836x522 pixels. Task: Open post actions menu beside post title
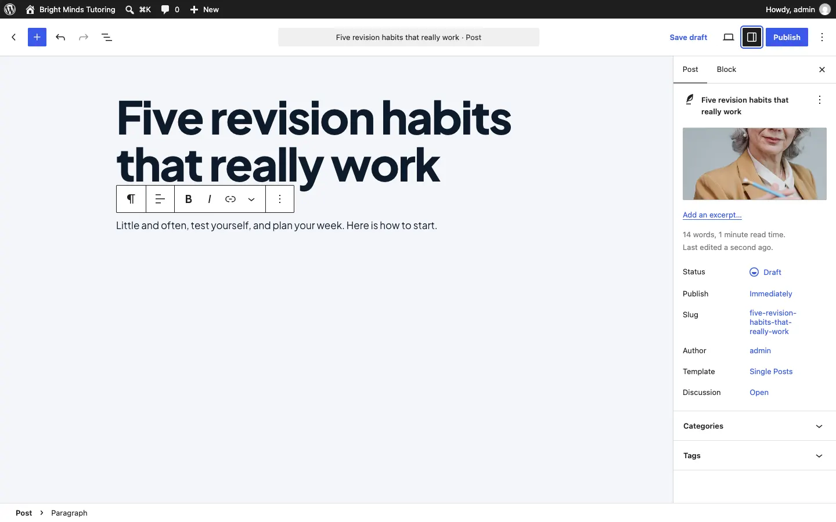(820, 100)
